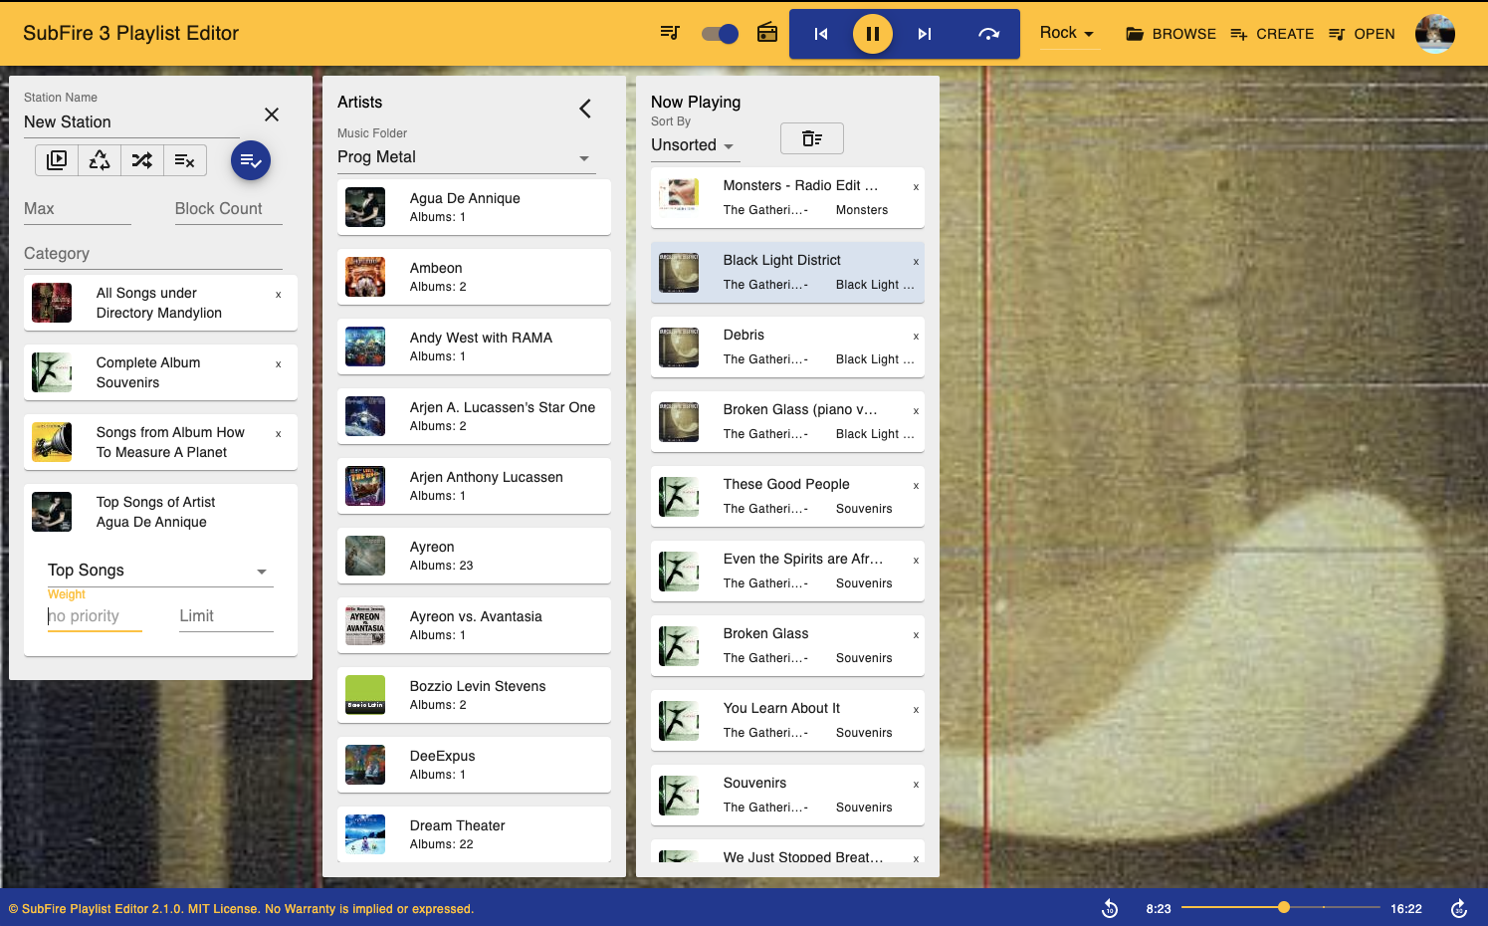Click the shuffle station icon
This screenshot has width=1488, height=926.
point(142,160)
